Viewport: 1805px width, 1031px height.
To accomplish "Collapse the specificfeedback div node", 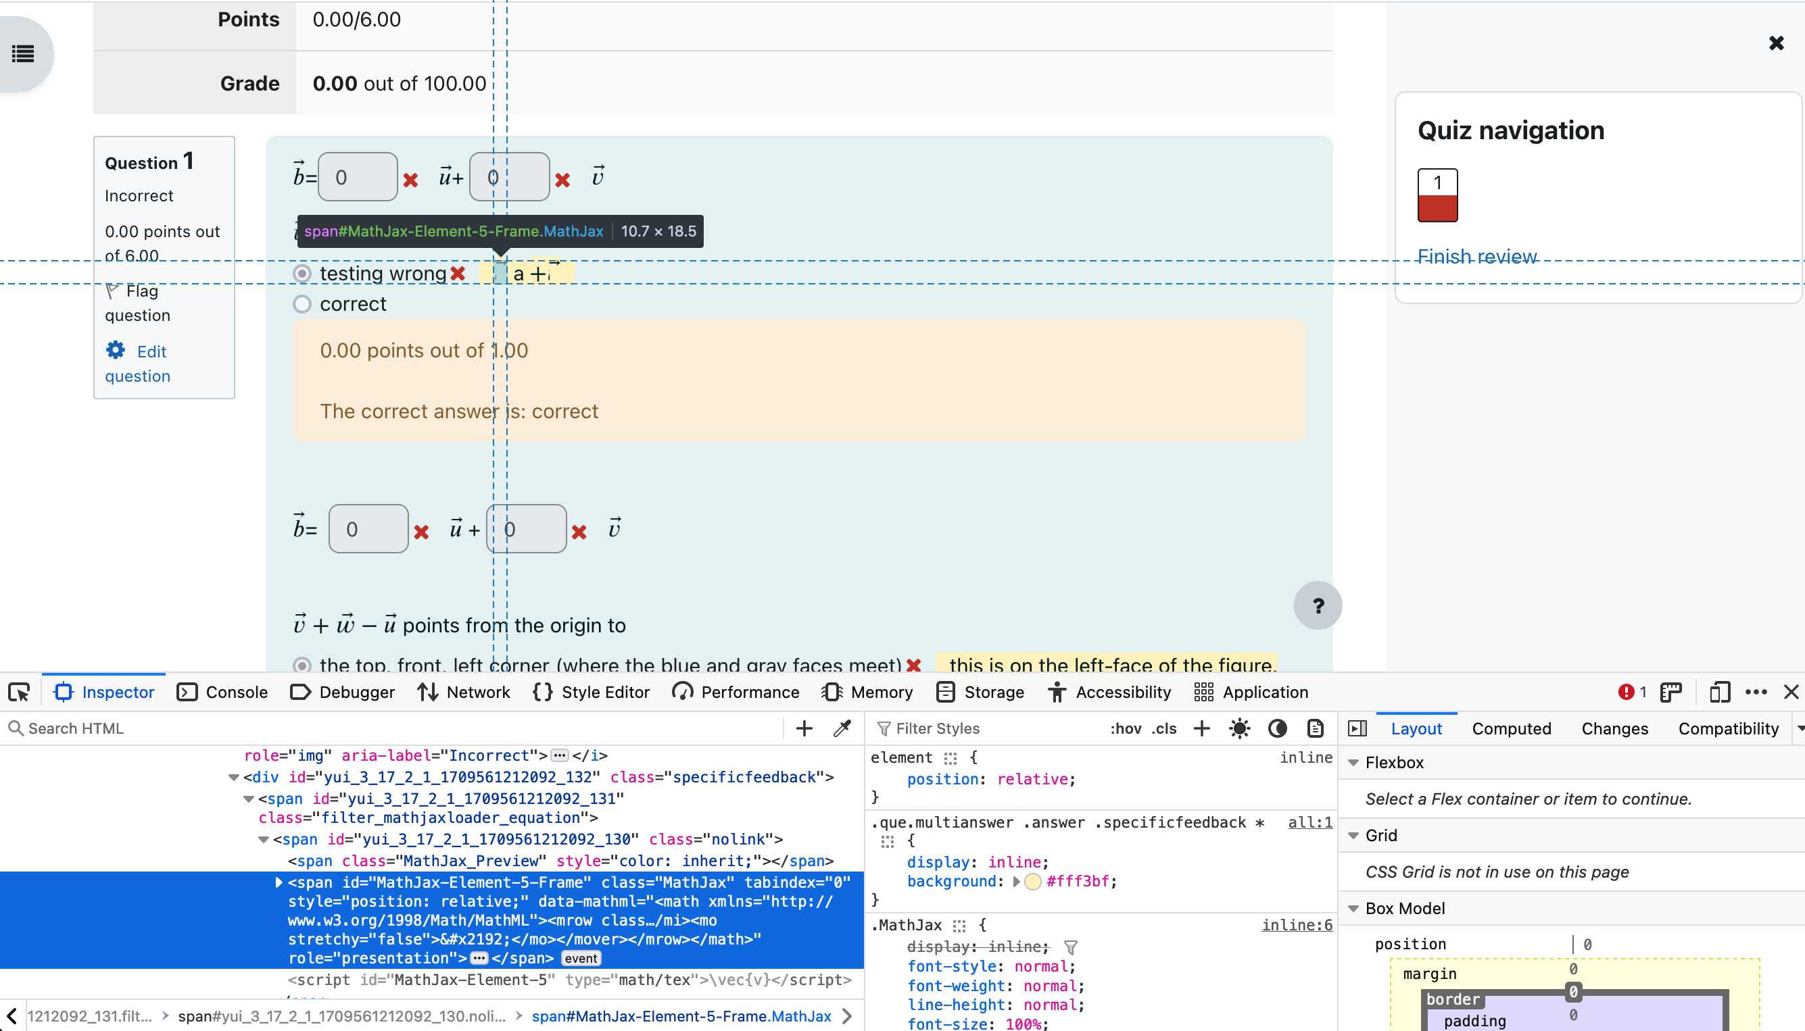I will pos(233,778).
